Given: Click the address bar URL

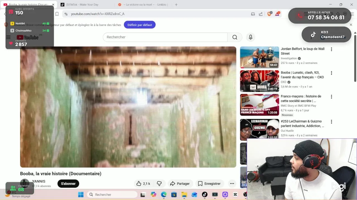Looking at the screenshot, I should click(x=98, y=14).
